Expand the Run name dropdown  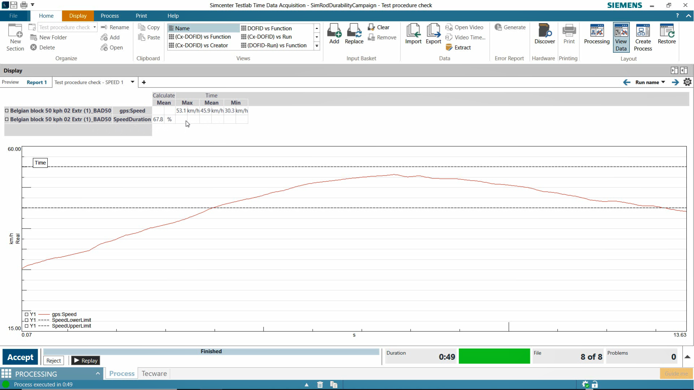point(663,82)
